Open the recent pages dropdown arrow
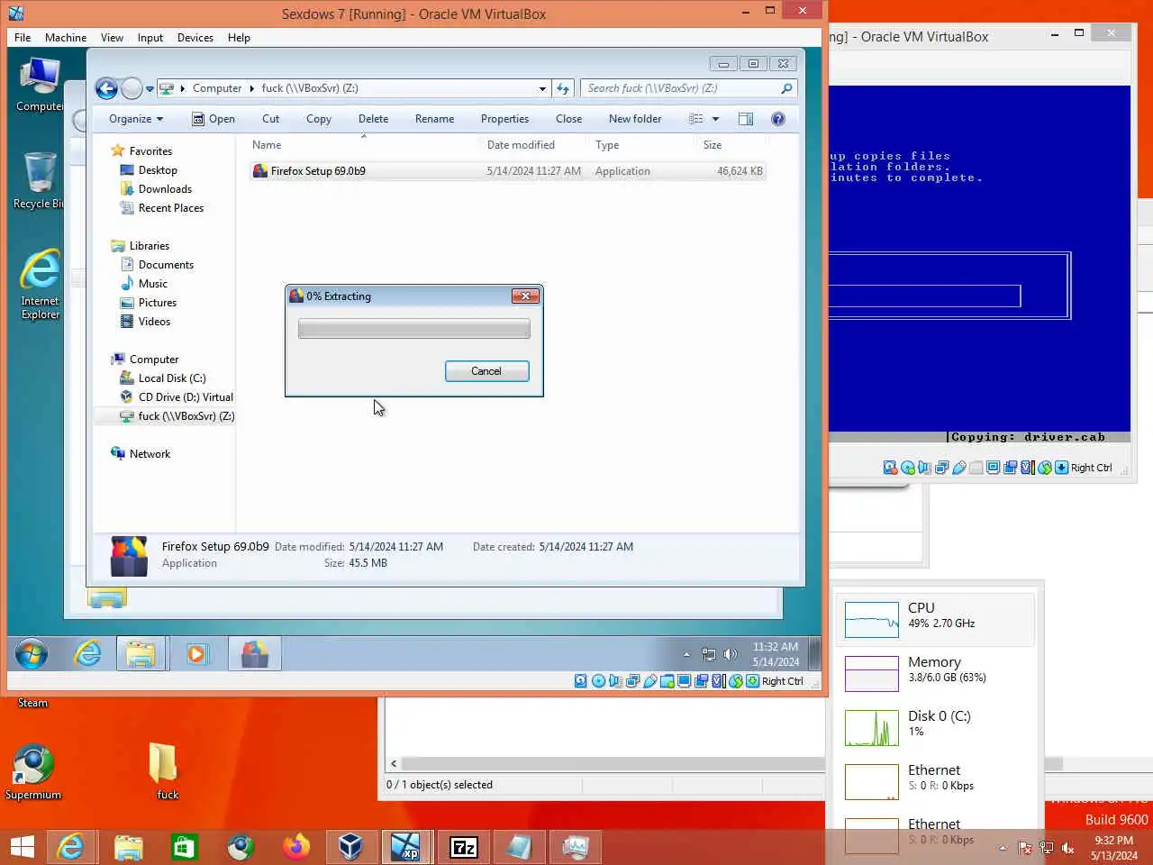Screen dimensions: 1153x865 click(150, 88)
